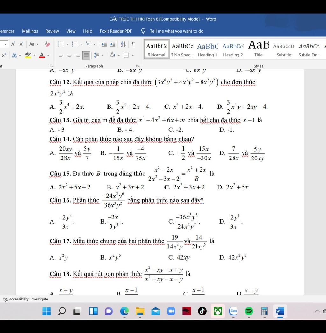
Task: Apply the No Spacing style
Action: pos(182,49)
